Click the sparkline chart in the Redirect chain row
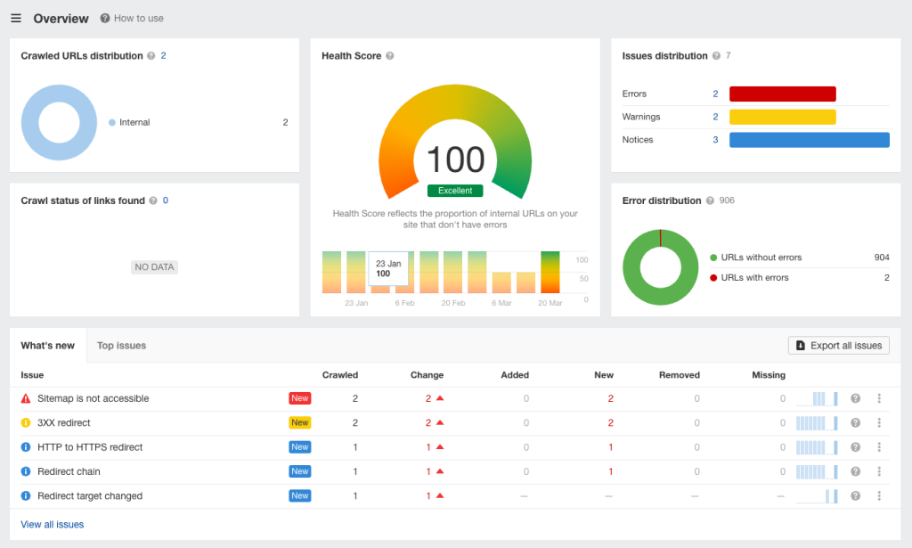The width and height of the screenshot is (912, 548). pos(817,471)
